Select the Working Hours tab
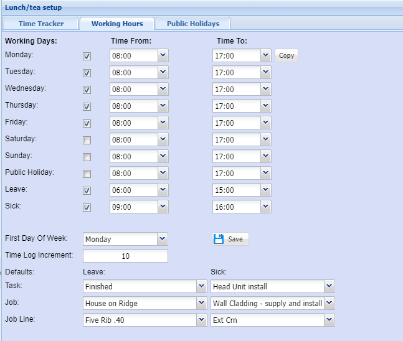The image size is (403, 341). click(117, 24)
